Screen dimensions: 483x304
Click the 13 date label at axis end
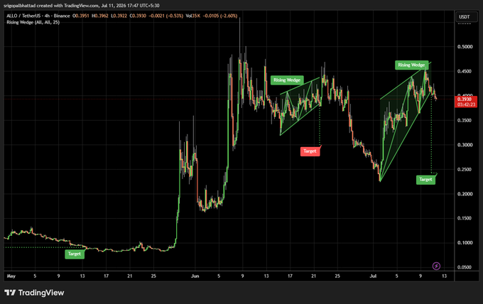444,276
